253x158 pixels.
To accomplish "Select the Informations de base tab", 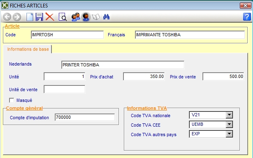I will coord(28,49).
